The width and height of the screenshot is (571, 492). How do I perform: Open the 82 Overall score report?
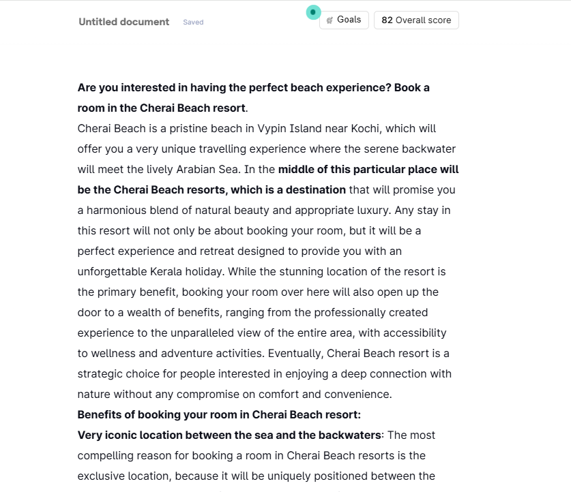416,20
